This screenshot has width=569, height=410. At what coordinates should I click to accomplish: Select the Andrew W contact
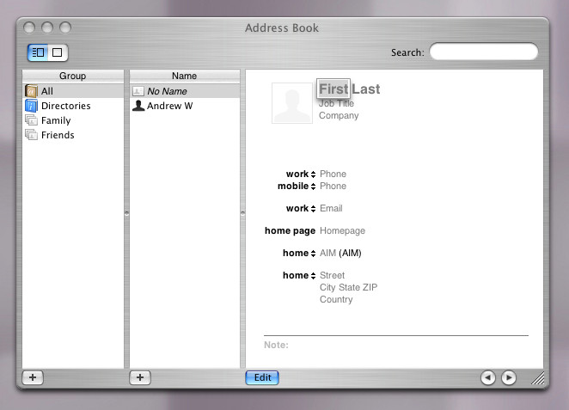(x=169, y=106)
